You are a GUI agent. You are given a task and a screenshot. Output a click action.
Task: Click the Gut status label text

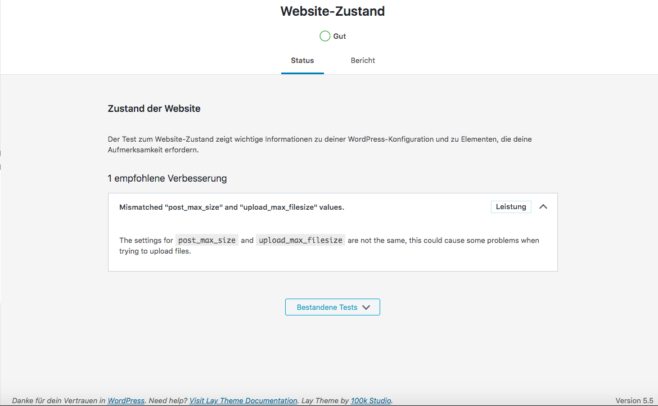(340, 36)
